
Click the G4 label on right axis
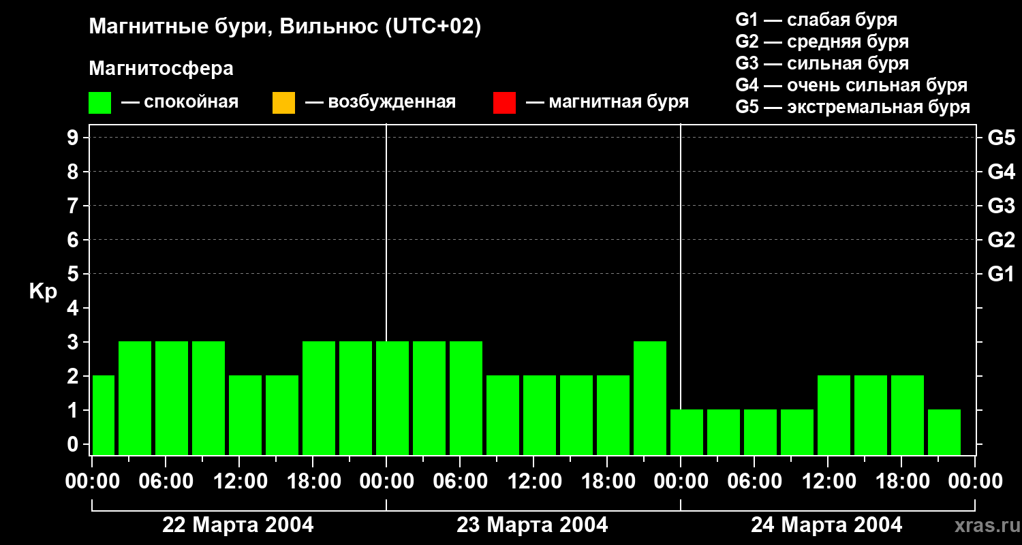pos(1001,172)
